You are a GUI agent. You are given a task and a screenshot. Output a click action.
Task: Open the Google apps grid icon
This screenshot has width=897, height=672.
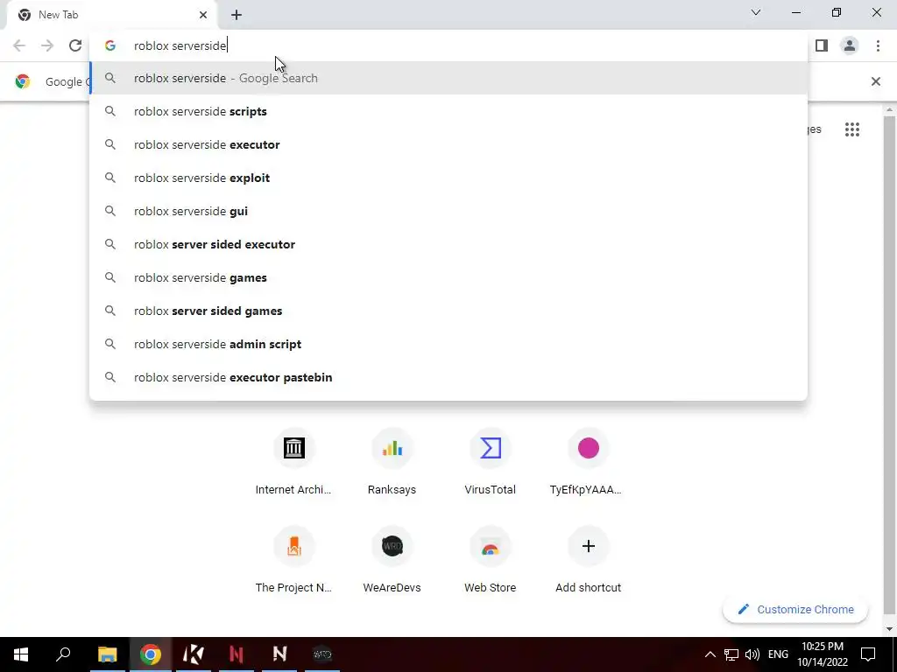(x=851, y=129)
